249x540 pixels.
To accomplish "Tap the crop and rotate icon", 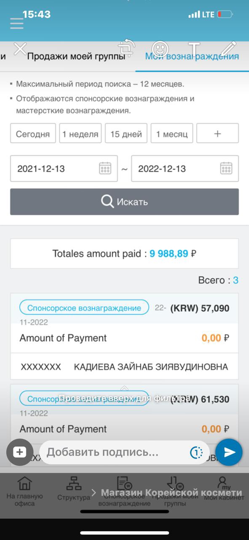I will click(x=126, y=48).
